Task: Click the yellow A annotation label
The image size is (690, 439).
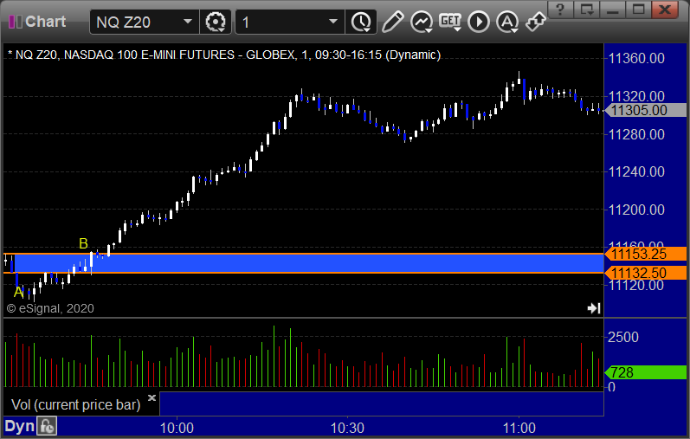Action: pos(18,292)
